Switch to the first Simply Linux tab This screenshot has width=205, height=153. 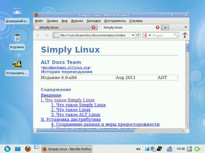click(65, 28)
